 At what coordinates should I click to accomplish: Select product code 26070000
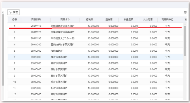[36, 88]
